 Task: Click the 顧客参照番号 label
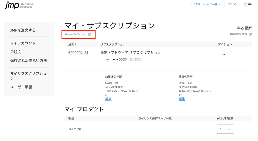(x=238, y=34)
